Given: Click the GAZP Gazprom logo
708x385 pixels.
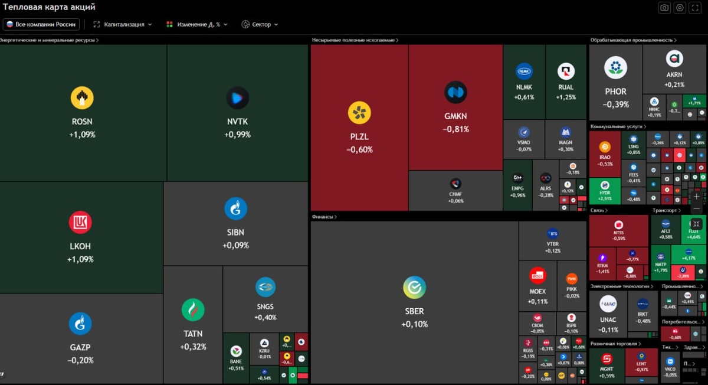Looking at the screenshot, I should 80,324.
